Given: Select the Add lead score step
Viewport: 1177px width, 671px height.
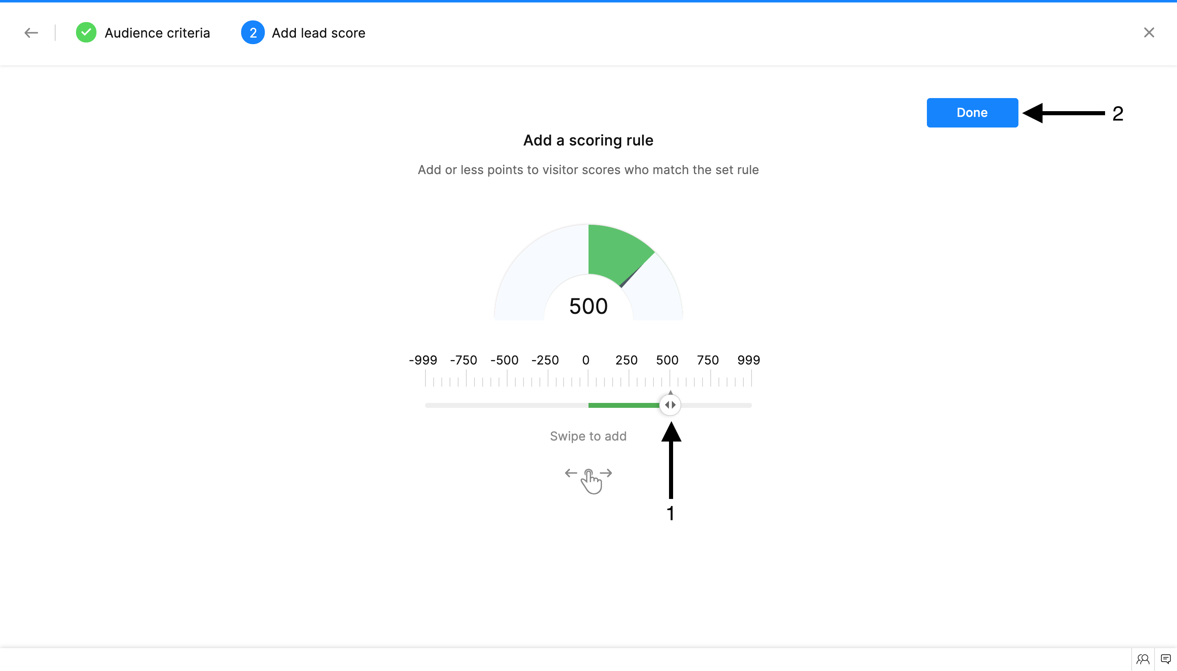Looking at the screenshot, I should (x=318, y=33).
